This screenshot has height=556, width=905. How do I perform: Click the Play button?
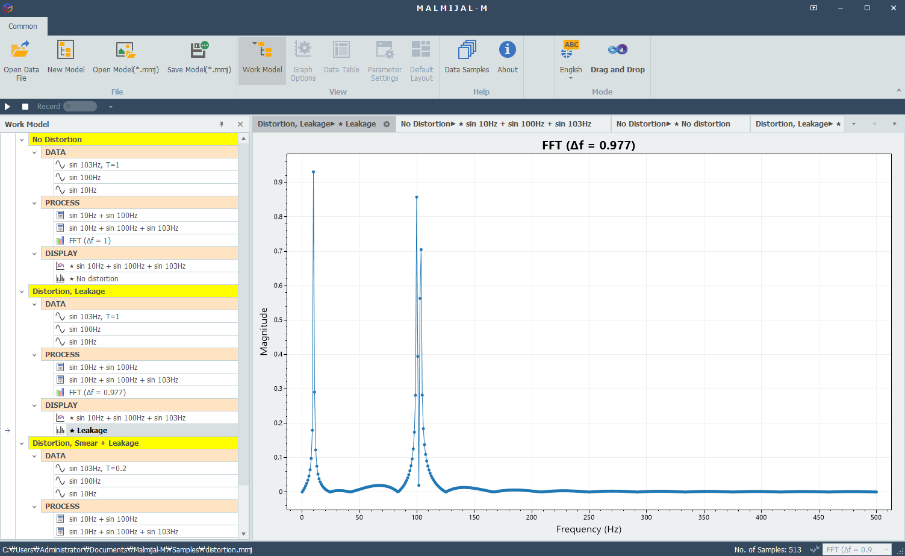click(7, 107)
